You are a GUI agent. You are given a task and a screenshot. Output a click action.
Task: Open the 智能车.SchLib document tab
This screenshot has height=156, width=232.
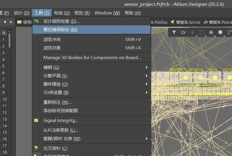(185, 22)
